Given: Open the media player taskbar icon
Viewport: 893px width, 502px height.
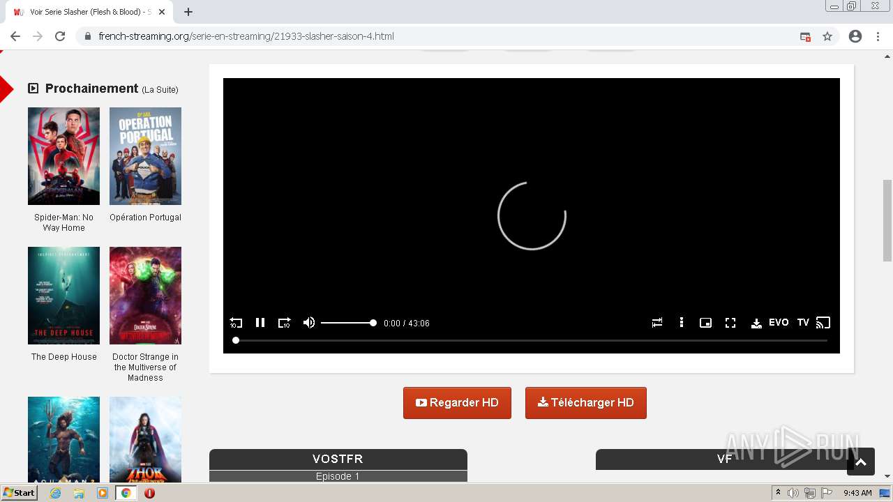Looking at the screenshot, I should pos(103,493).
